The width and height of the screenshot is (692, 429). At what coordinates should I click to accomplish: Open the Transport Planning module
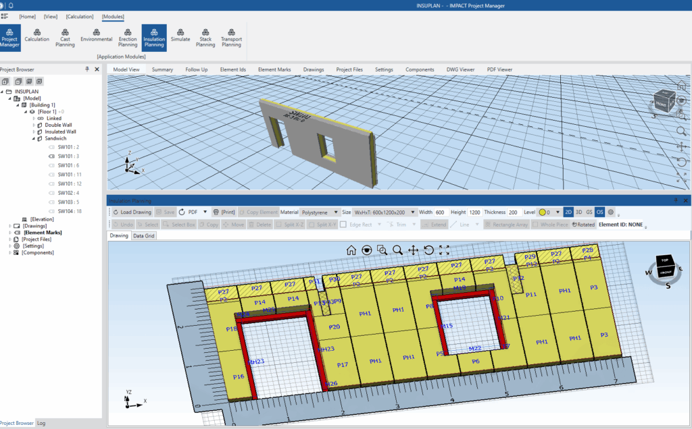pyautogui.click(x=231, y=38)
